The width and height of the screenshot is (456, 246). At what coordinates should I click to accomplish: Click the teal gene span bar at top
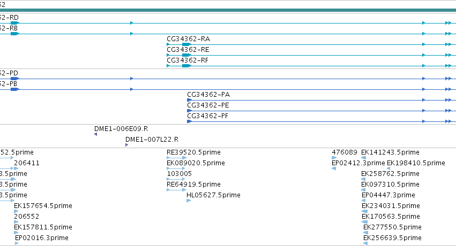click(228, 10)
